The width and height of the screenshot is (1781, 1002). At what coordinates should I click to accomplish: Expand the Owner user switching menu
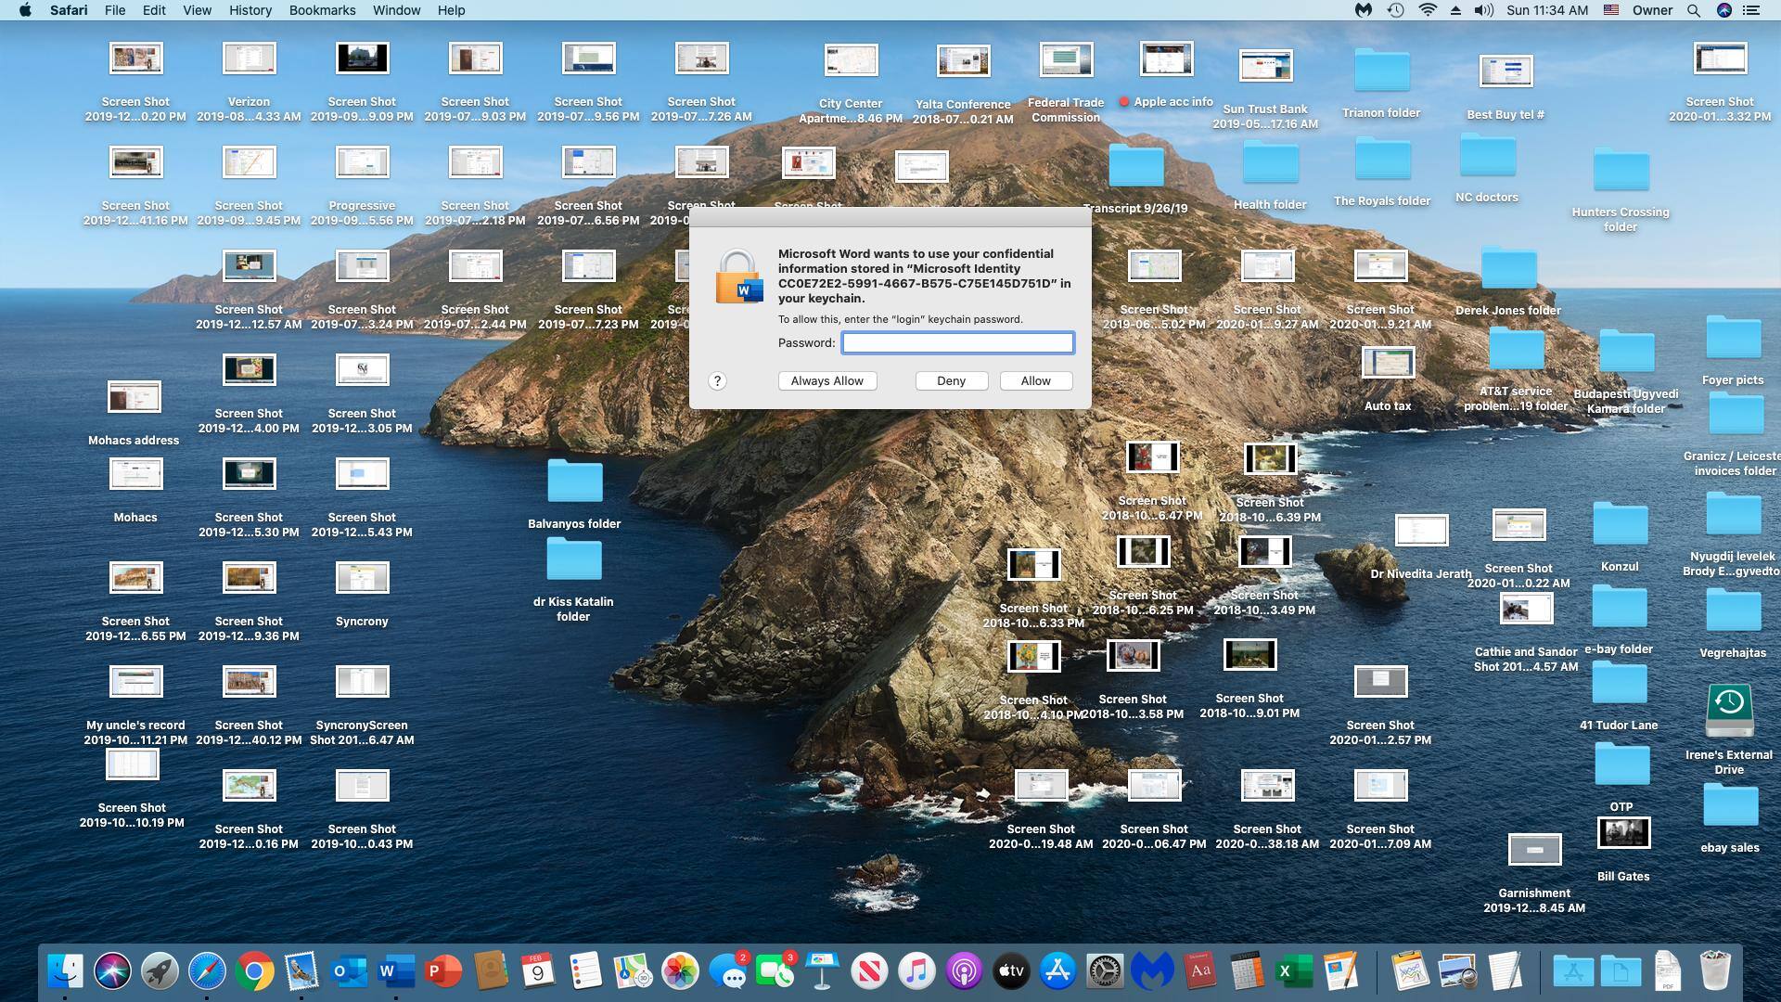click(1652, 10)
